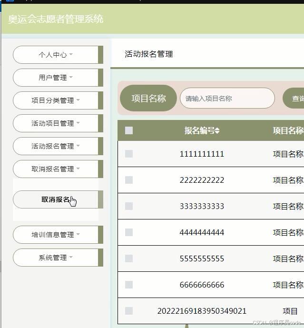Viewport: 304px width, 328px height.
Task: Toggle the select-all checkbox in table header
Action: click(x=129, y=130)
